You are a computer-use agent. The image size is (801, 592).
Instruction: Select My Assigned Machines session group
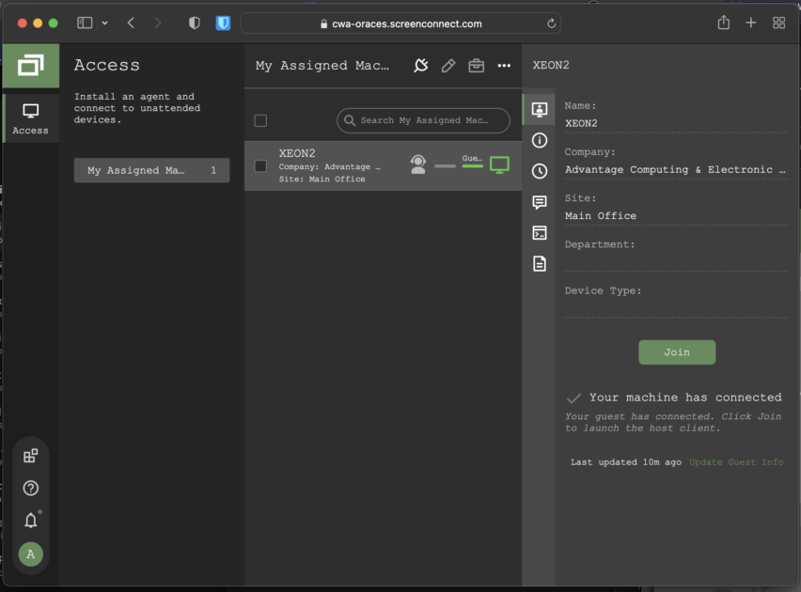(151, 170)
